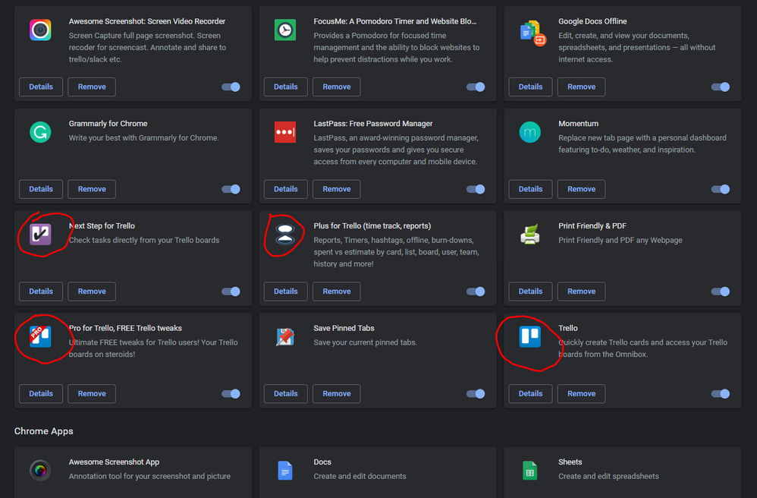Screen dimensions: 757x498
Task: Open Details for FocusMe
Action: (286, 87)
